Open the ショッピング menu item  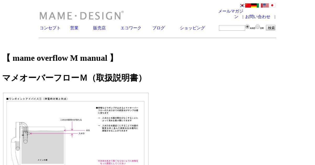tap(192, 28)
